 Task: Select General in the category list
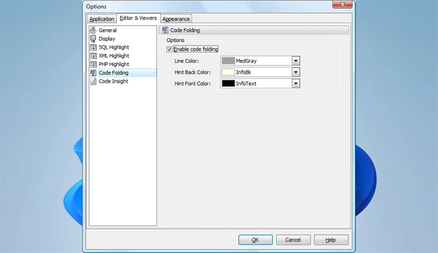click(x=107, y=30)
